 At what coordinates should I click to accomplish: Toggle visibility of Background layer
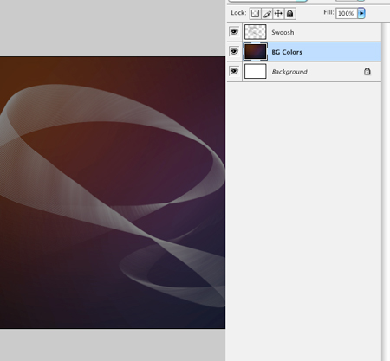tap(234, 71)
